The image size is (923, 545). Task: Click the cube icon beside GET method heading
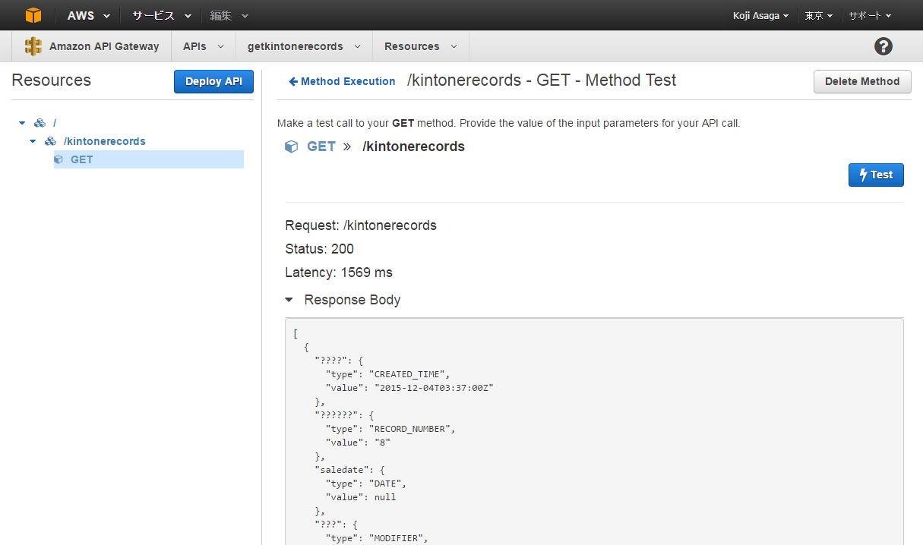291,146
